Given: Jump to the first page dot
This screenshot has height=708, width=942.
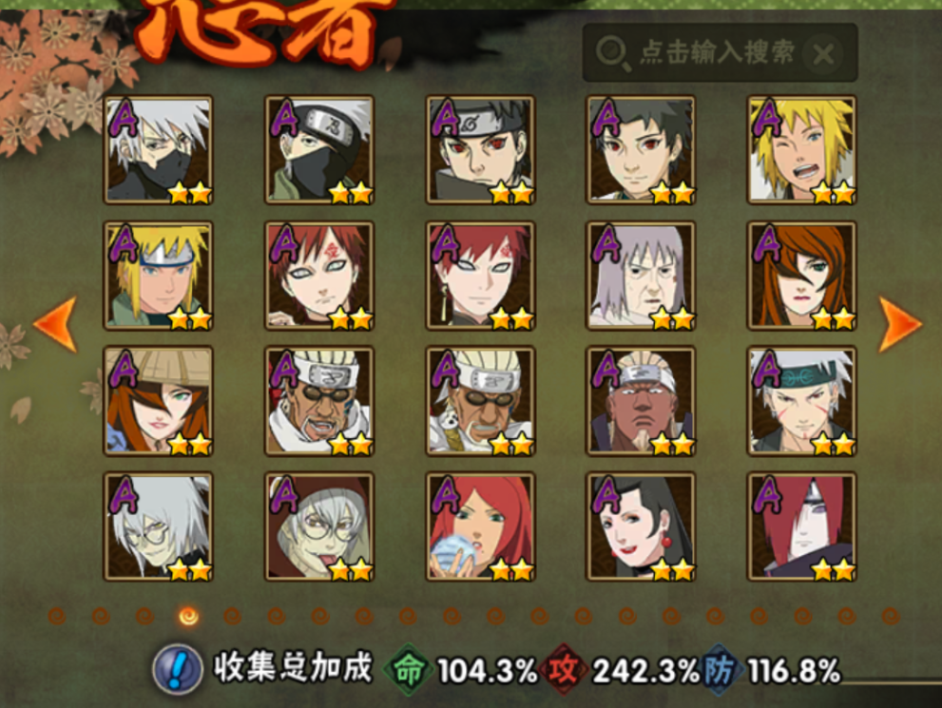Looking at the screenshot, I should click(57, 616).
